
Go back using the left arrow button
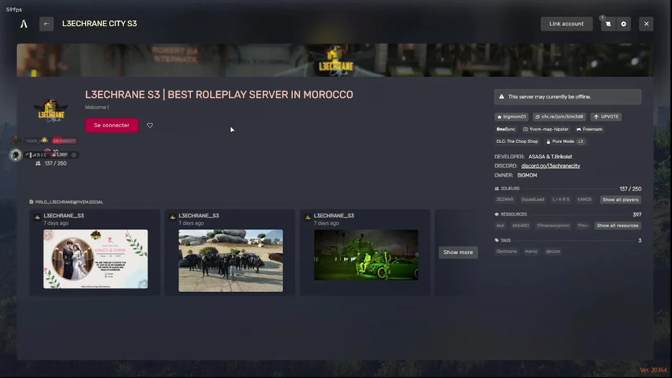click(46, 24)
